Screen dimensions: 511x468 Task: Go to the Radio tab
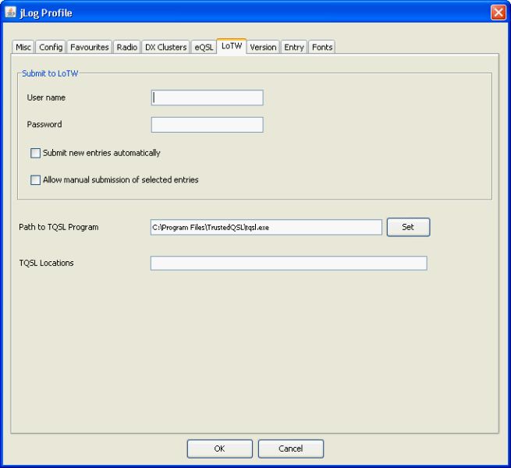(x=126, y=48)
